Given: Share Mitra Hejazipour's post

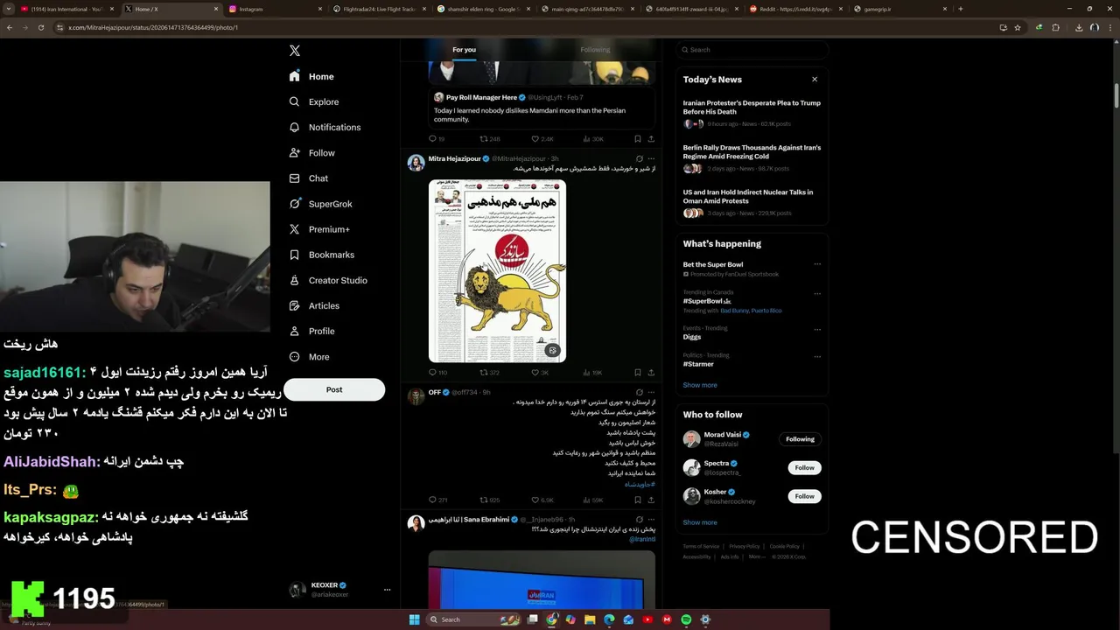Looking at the screenshot, I should click(x=651, y=373).
